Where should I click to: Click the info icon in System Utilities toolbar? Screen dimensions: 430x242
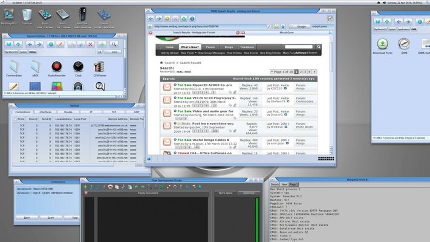click(x=51, y=44)
